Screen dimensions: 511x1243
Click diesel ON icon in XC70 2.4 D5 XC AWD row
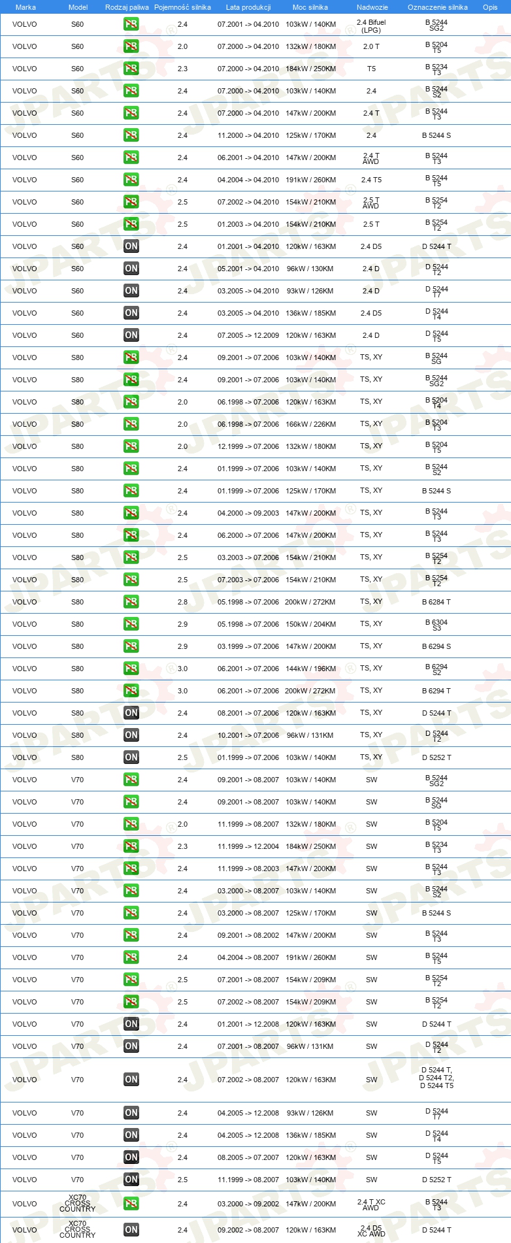click(x=131, y=1230)
